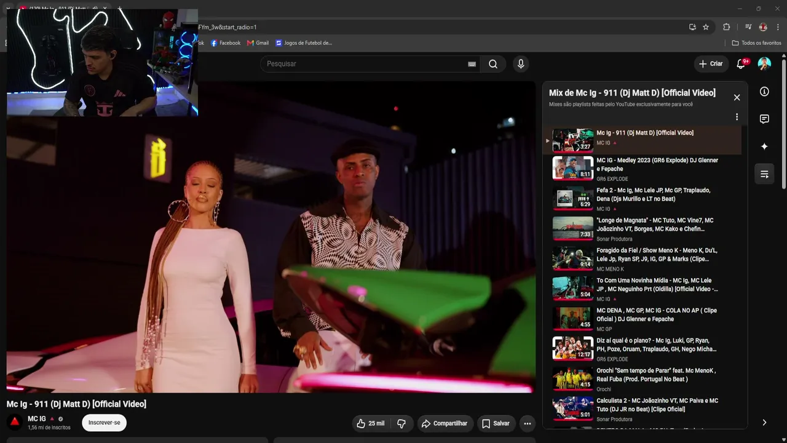The height and width of the screenshot is (443, 787).
Task: Open Chrome extensions puzzle icon
Action: (x=726, y=27)
